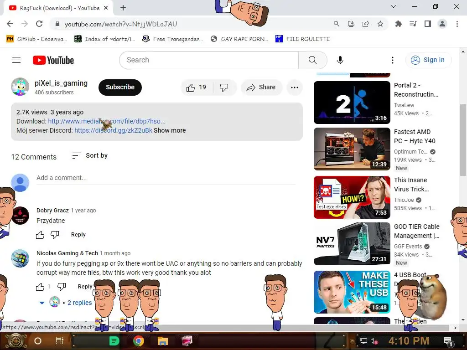Click the share page icon in address bar
467x350 pixels.
pos(366,24)
